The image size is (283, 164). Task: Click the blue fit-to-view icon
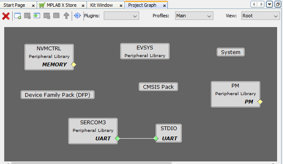(78, 16)
